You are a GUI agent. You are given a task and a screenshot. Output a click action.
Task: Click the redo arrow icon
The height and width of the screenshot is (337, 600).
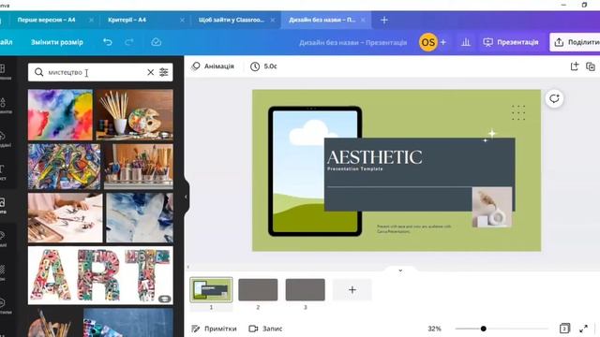129,42
